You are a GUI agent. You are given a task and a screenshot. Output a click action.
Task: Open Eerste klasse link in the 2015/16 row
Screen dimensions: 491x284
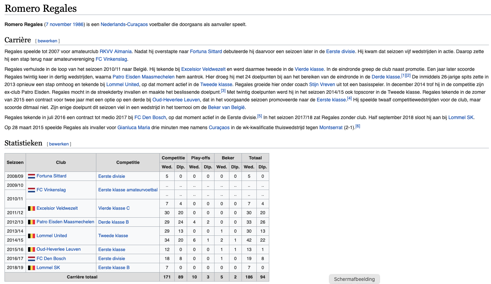click(112, 250)
